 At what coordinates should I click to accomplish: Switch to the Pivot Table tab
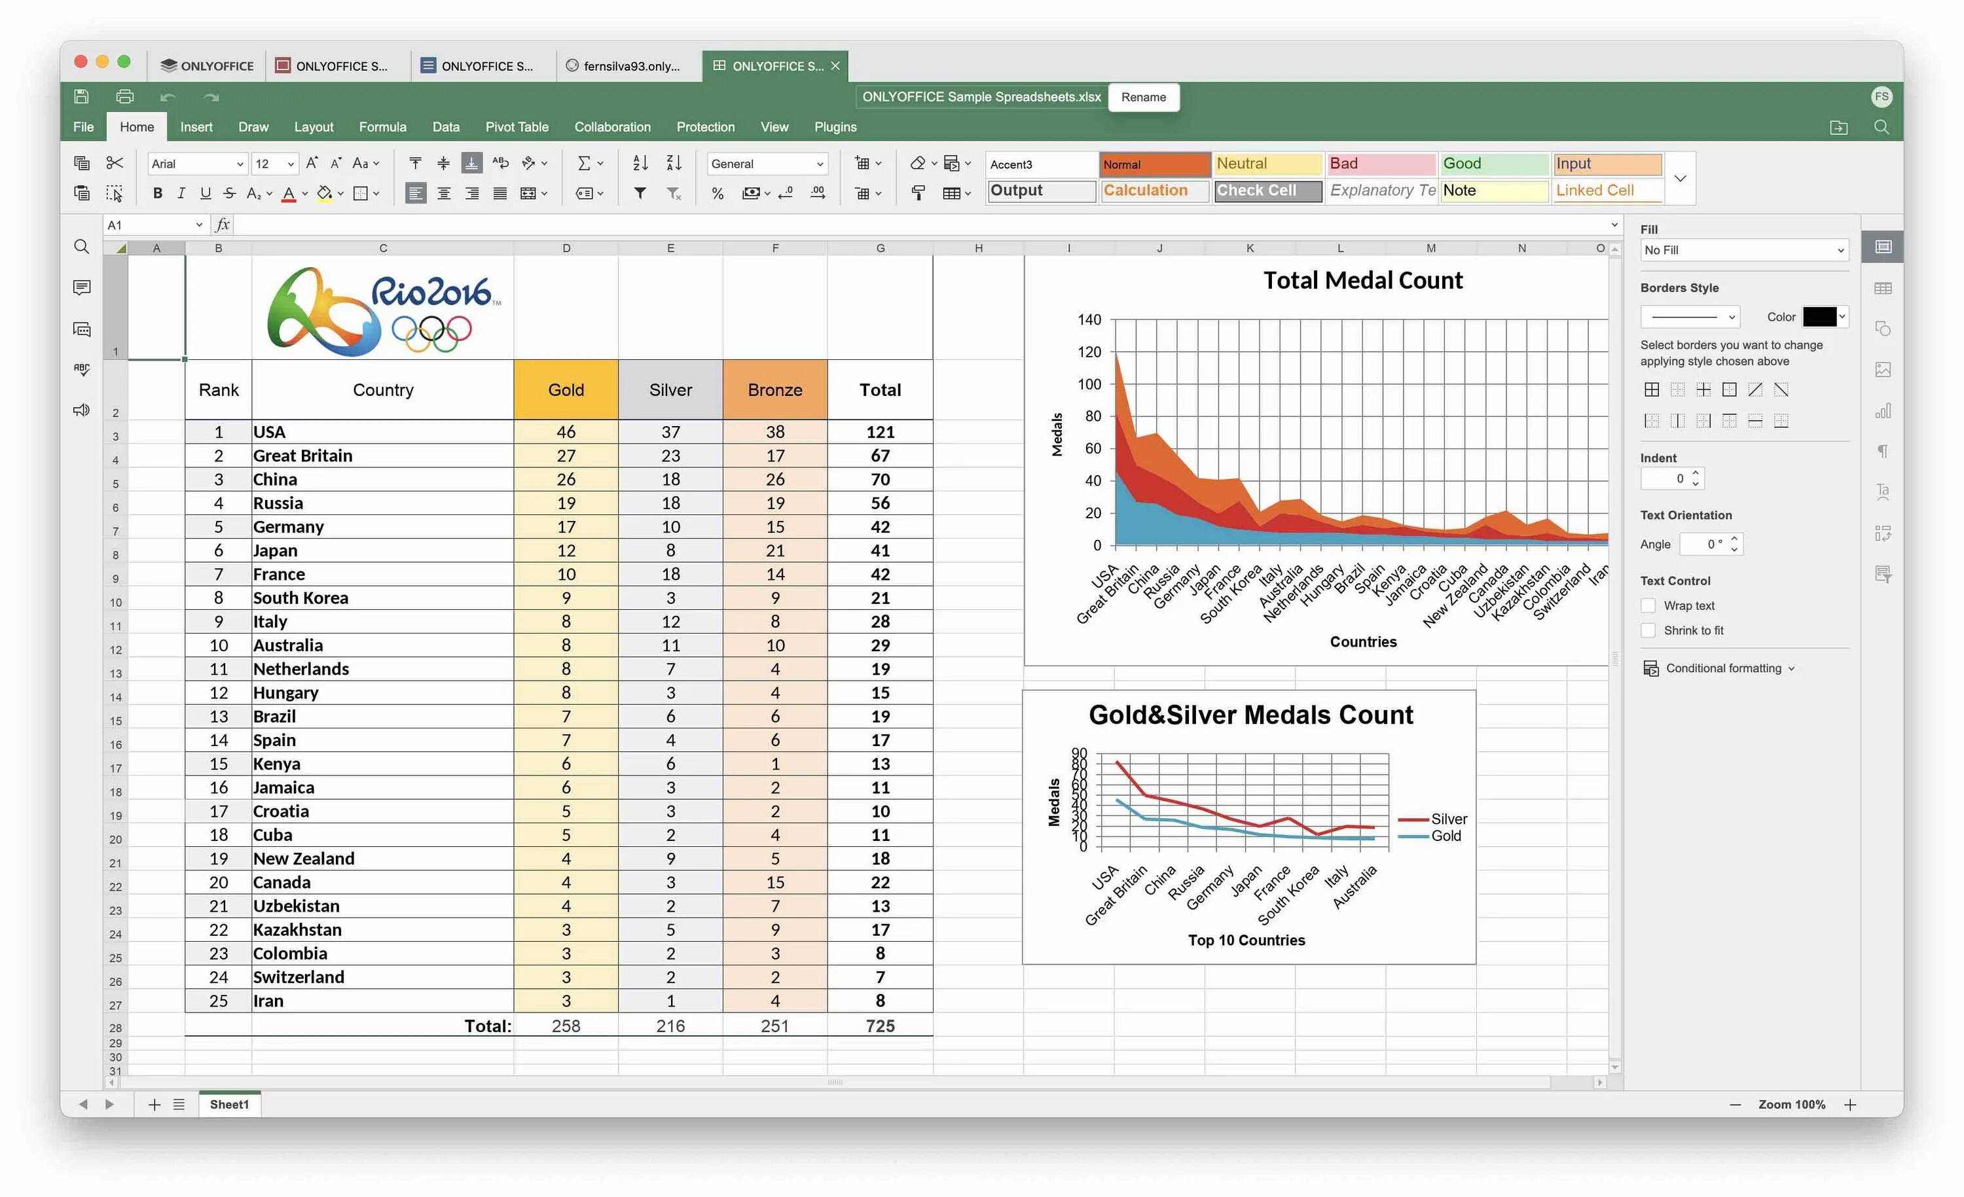[x=517, y=127]
